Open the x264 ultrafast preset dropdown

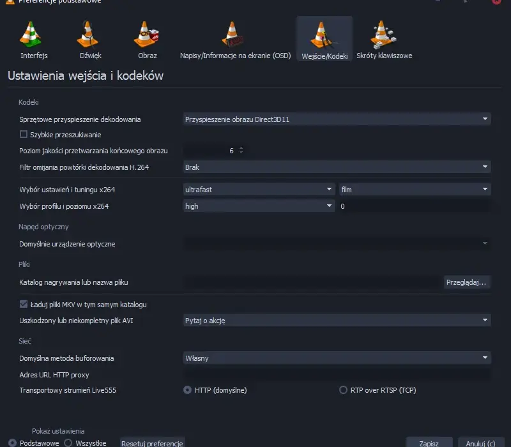pos(259,189)
